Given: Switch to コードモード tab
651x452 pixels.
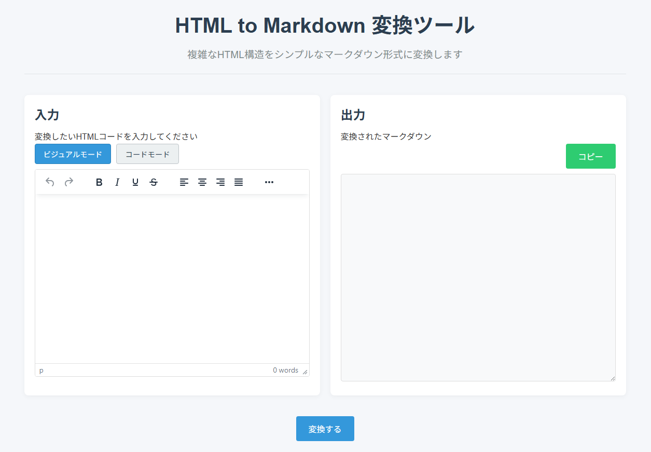Looking at the screenshot, I should coord(147,154).
